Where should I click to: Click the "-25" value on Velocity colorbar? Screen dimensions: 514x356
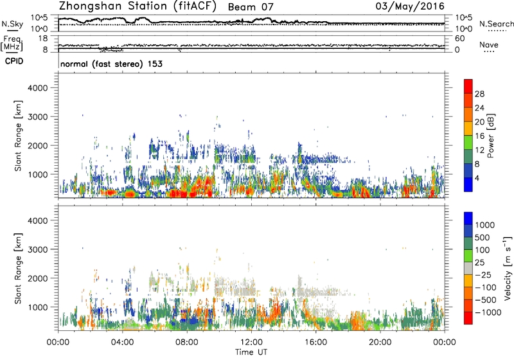click(483, 275)
